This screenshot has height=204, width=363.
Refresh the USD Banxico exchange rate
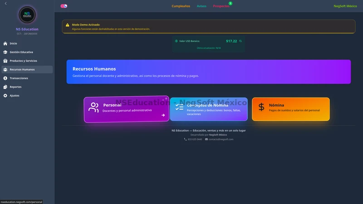point(240,41)
